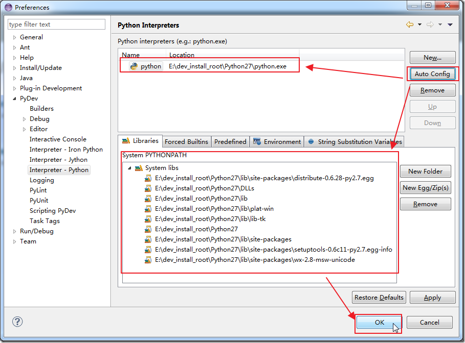465x343 pixels.
Task: Click the New Egg/Zip(s) button
Action: pyautogui.click(x=426, y=188)
